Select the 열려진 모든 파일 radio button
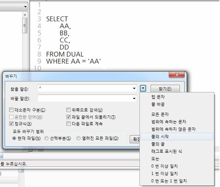Viewport: 220px width, 187px height. pos(78,138)
